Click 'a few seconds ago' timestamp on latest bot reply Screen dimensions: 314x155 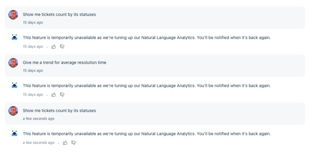tap(39, 143)
